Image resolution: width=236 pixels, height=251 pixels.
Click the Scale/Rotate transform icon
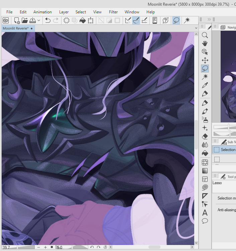[91, 20]
